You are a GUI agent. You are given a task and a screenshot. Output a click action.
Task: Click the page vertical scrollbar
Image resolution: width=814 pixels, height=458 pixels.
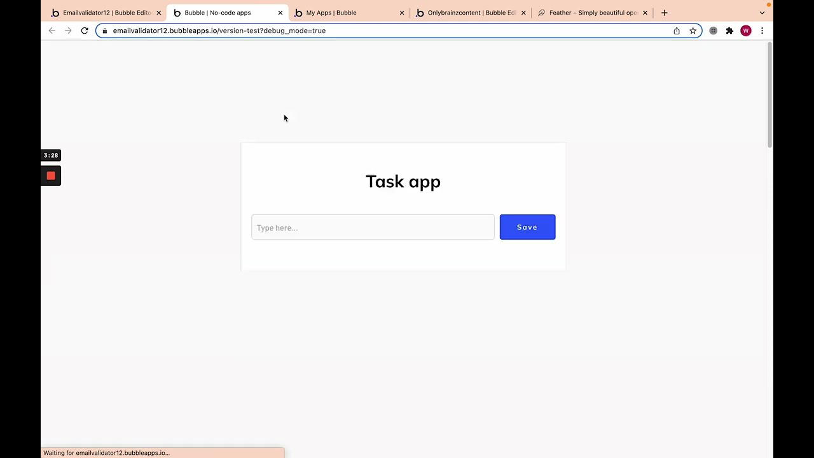click(769, 95)
